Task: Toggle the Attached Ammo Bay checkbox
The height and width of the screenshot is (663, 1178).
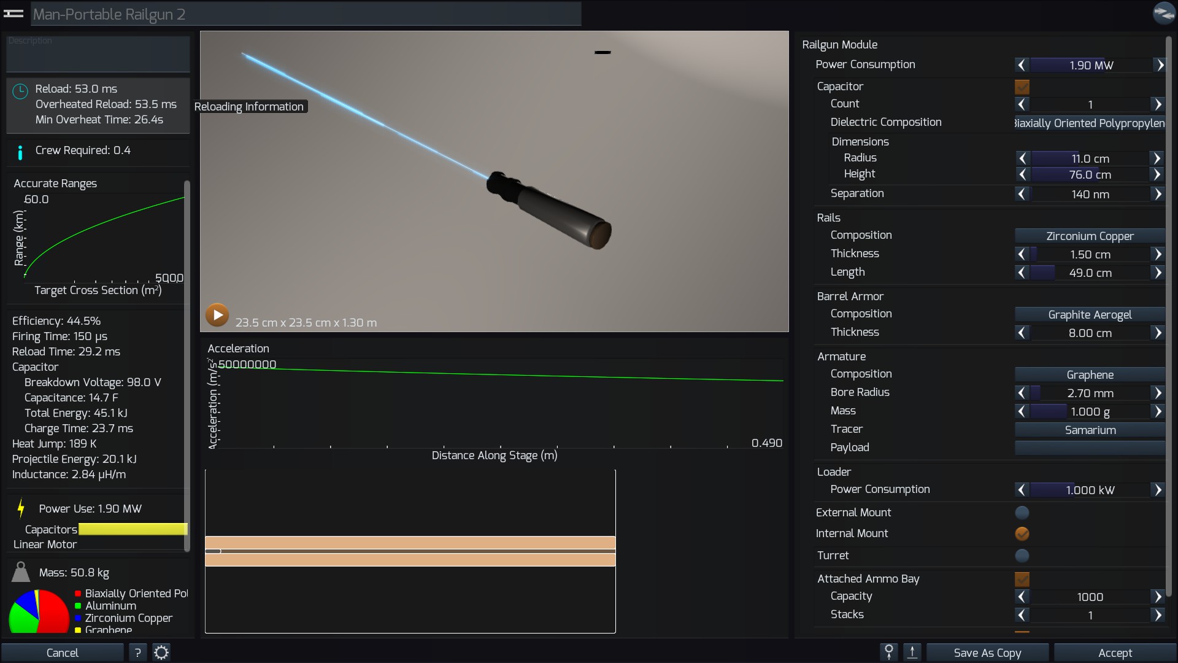Action: [x=1022, y=579]
